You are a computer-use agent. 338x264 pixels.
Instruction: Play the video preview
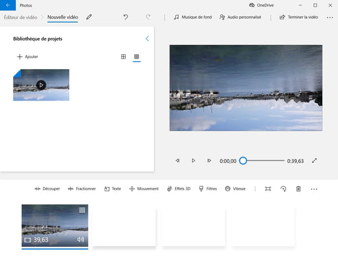[x=193, y=160]
